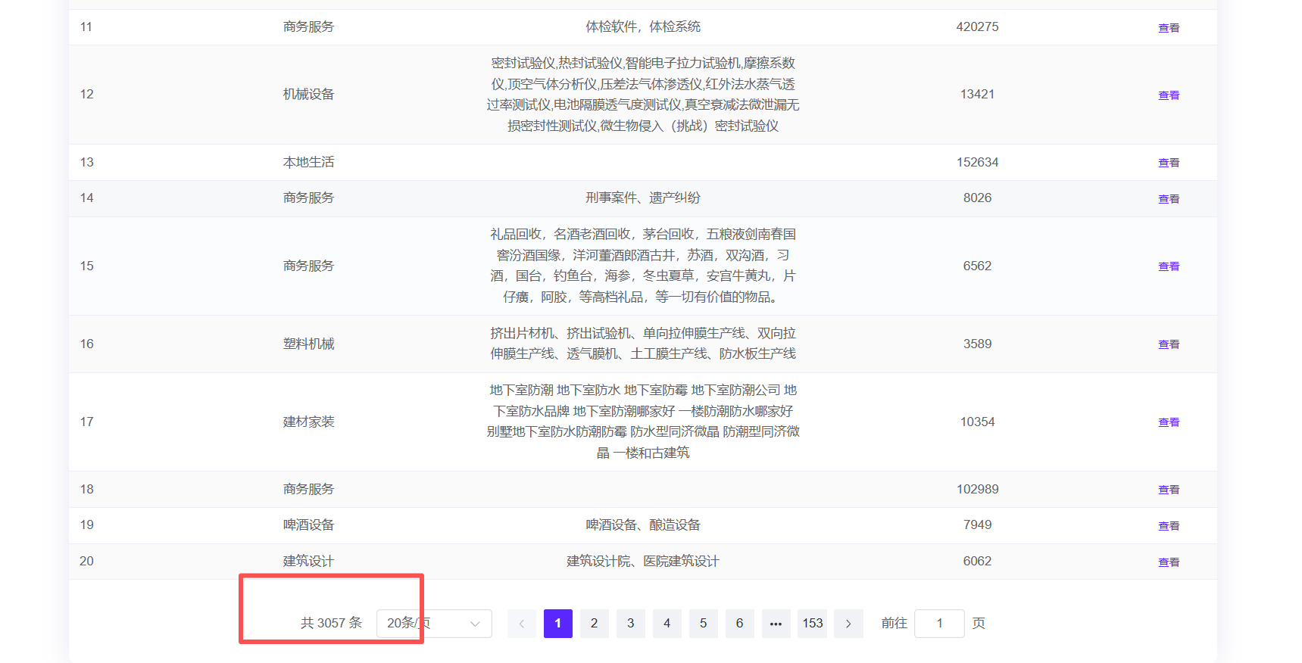This screenshot has height=663, width=1302.
Task: Click row number 11
Action: pos(86,26)
